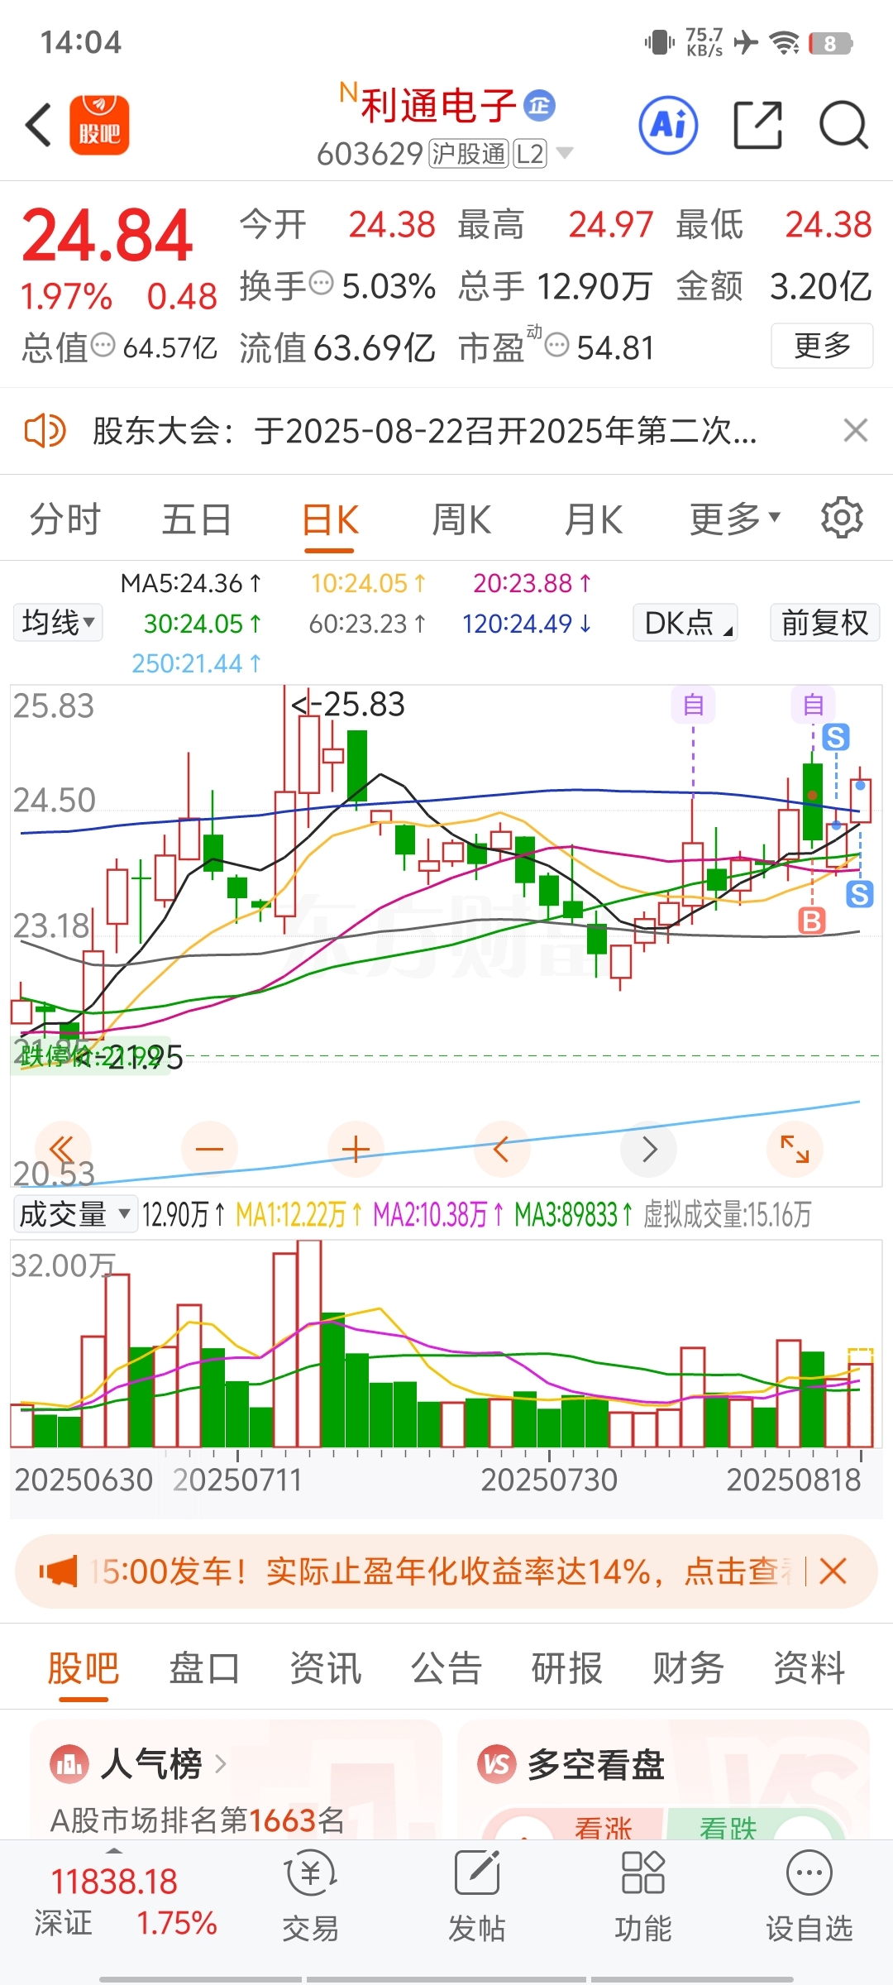Switch to 月K chart tab
893x1985 pixels.
tap(593, 519)
